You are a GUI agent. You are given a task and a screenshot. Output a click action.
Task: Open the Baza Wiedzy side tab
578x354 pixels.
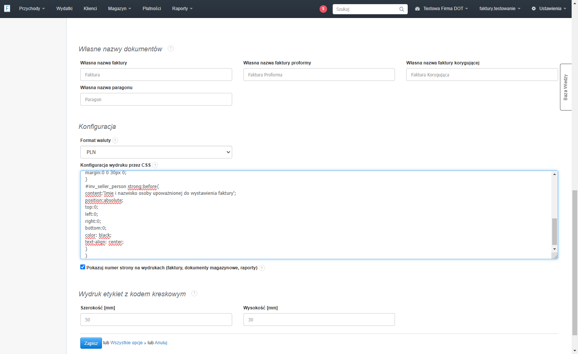[566, 87]
